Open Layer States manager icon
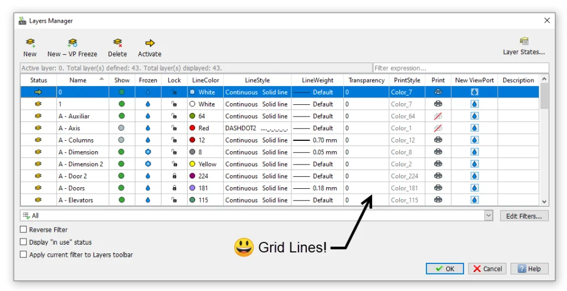Viewport: 567px width, 291px height. point(523,41)
